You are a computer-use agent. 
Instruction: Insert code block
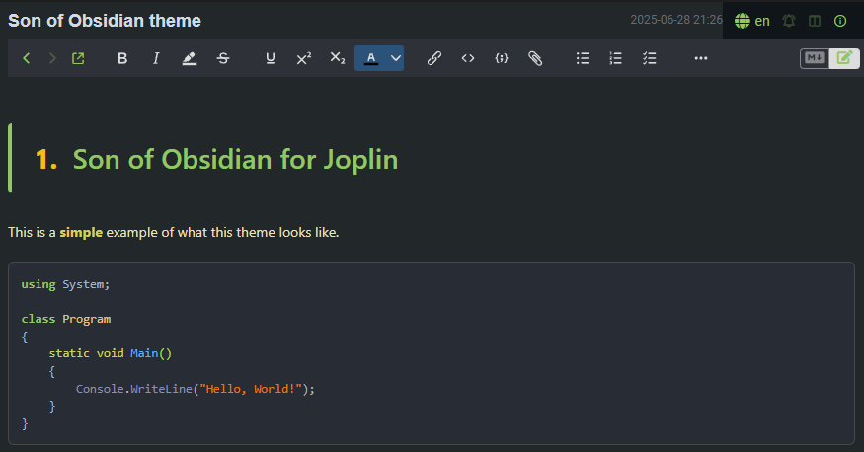[502, 58]
